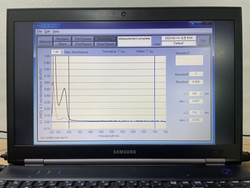
Task: Select the Sample # field
Action: coord(196,74)
